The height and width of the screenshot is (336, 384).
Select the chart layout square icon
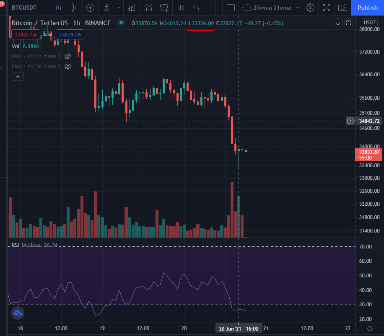(231, 8)
